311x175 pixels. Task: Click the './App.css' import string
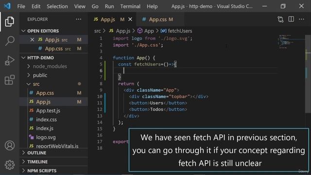click(x=146, y=45)
